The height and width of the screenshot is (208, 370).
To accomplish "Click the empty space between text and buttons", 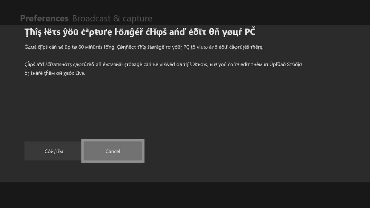I will coord(185,108).
